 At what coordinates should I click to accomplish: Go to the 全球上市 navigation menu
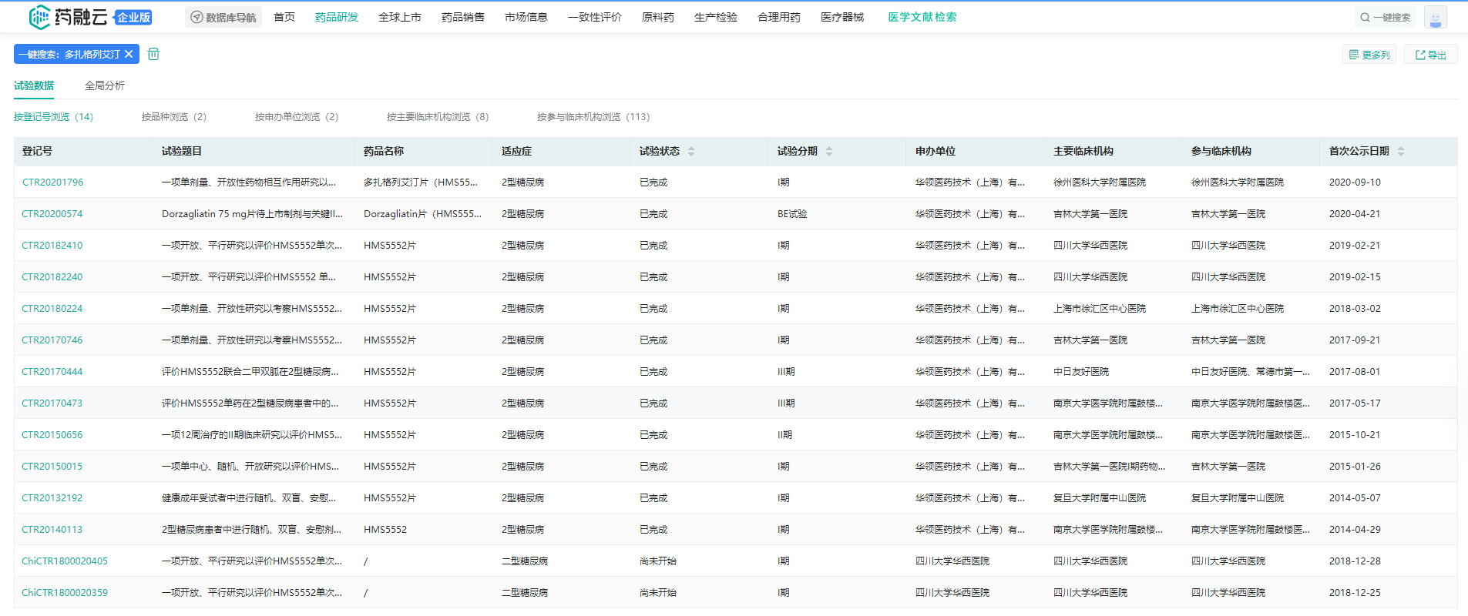tap(399, 17)
